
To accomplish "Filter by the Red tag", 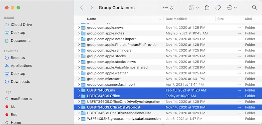I will point(11,115).
